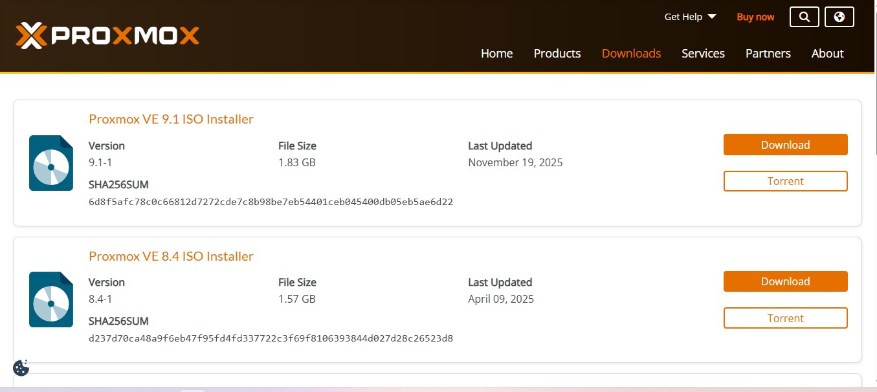
Task: Open cookie preferences via the cookie icon
Action: pyautogui.click(x=21, y=367)
